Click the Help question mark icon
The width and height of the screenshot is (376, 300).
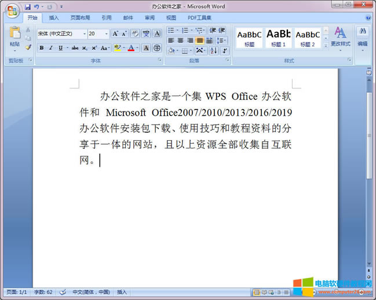(x=368, y=17)
